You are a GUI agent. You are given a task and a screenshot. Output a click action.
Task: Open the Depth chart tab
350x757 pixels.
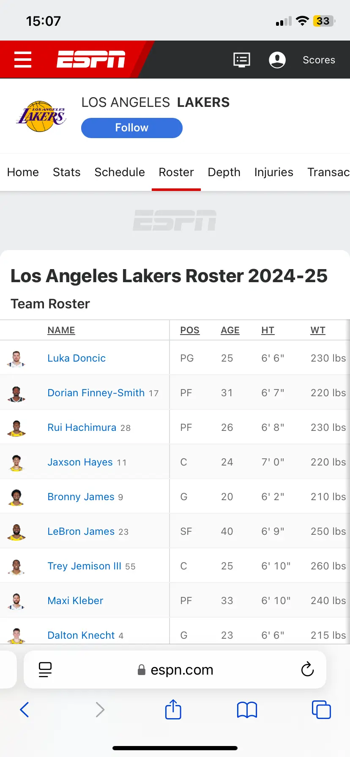pos(224,172)
